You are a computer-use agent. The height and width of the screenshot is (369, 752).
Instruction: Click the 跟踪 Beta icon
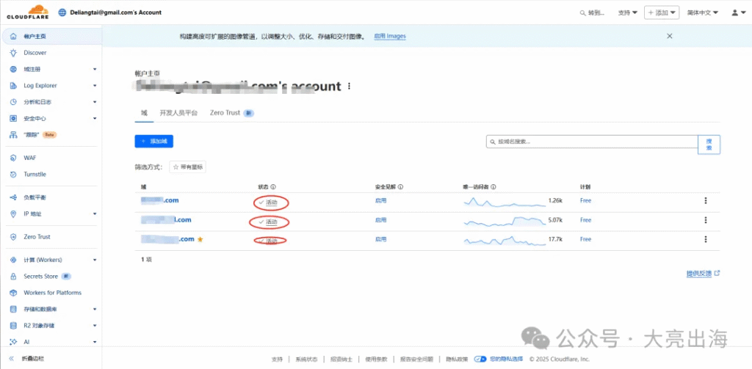coord(13,135)
